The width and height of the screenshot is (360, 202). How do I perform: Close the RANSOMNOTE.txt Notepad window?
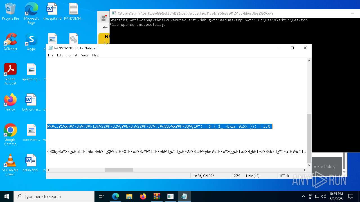pyautogui.click(x=305, y=48)
